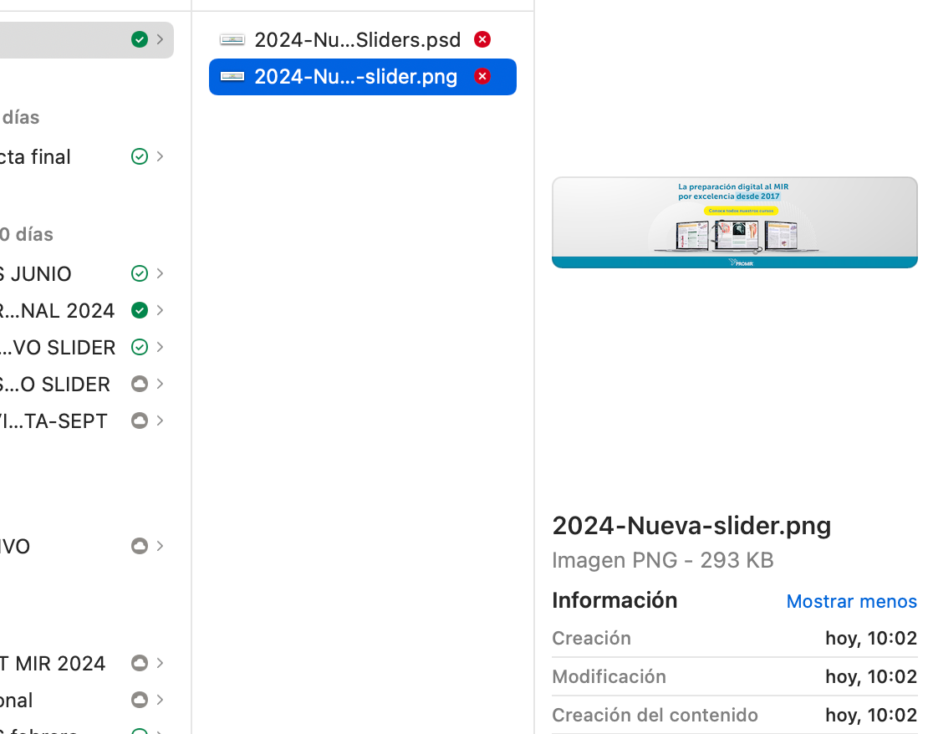
Task: Expand the highlighted folder chevron at top
Action: 160,39
